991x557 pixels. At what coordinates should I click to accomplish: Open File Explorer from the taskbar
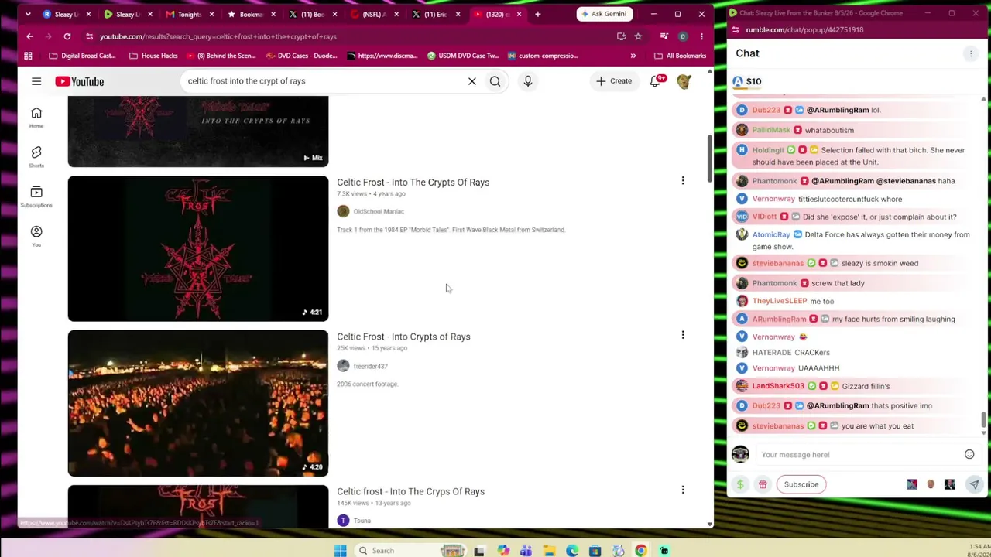549,551
